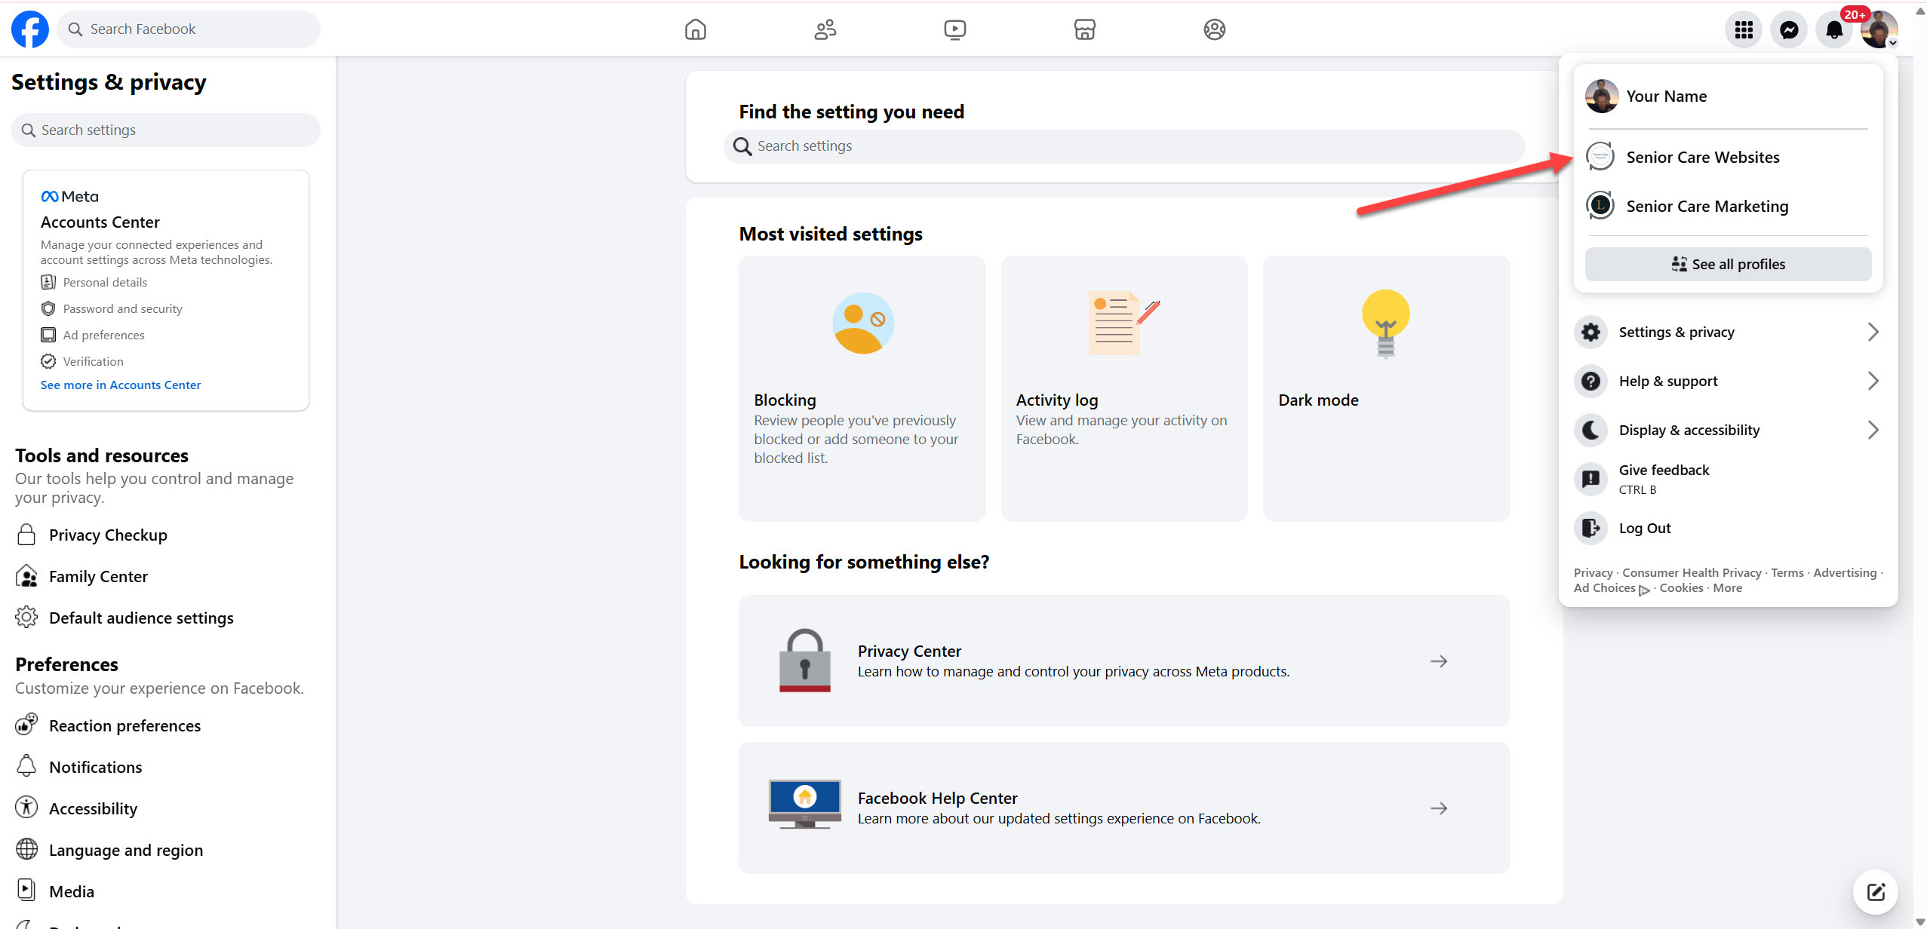Expand Help & support submenu chevron

click(x=1873, y=381)
